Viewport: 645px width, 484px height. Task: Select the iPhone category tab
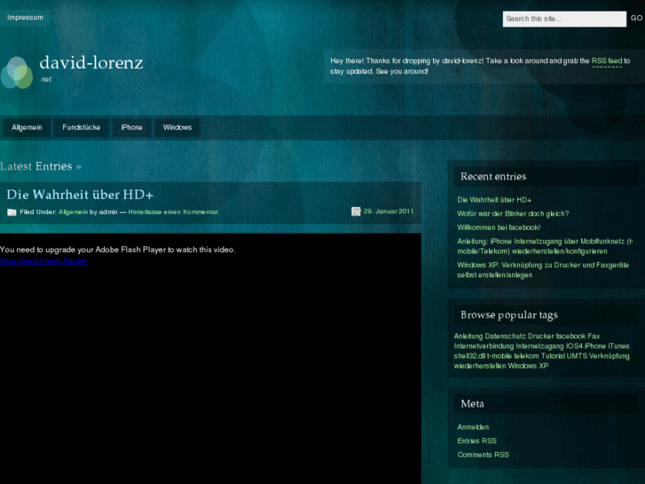(131, 127)
